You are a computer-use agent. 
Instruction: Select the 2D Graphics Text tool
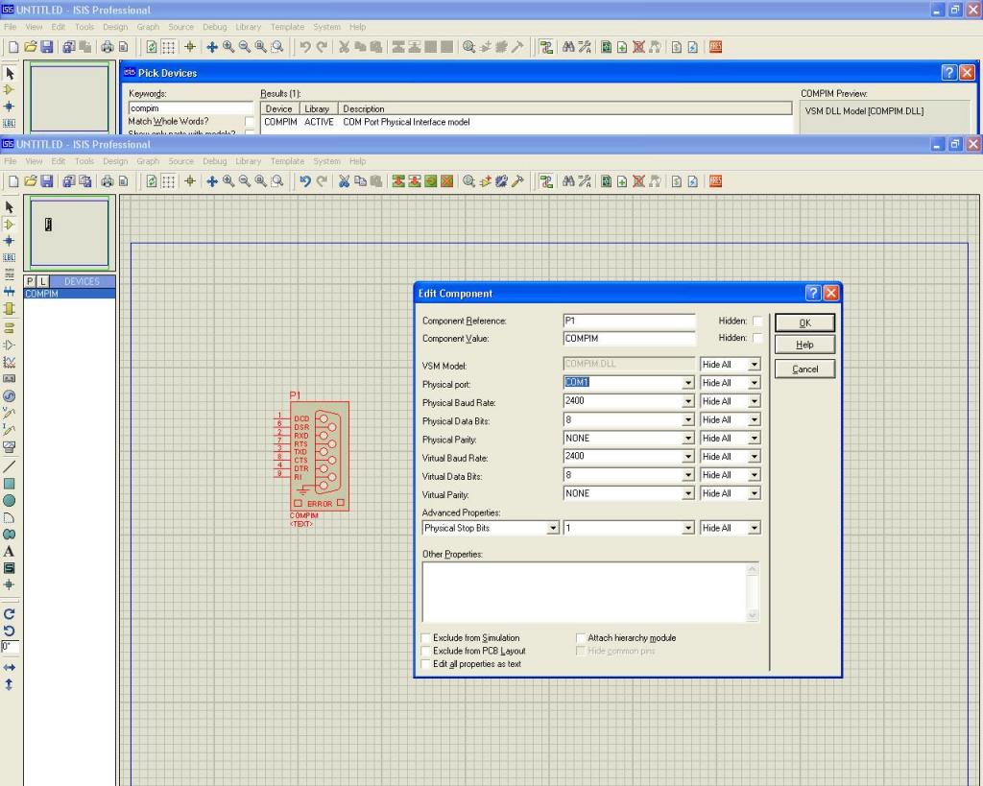(x=10, y=551)
